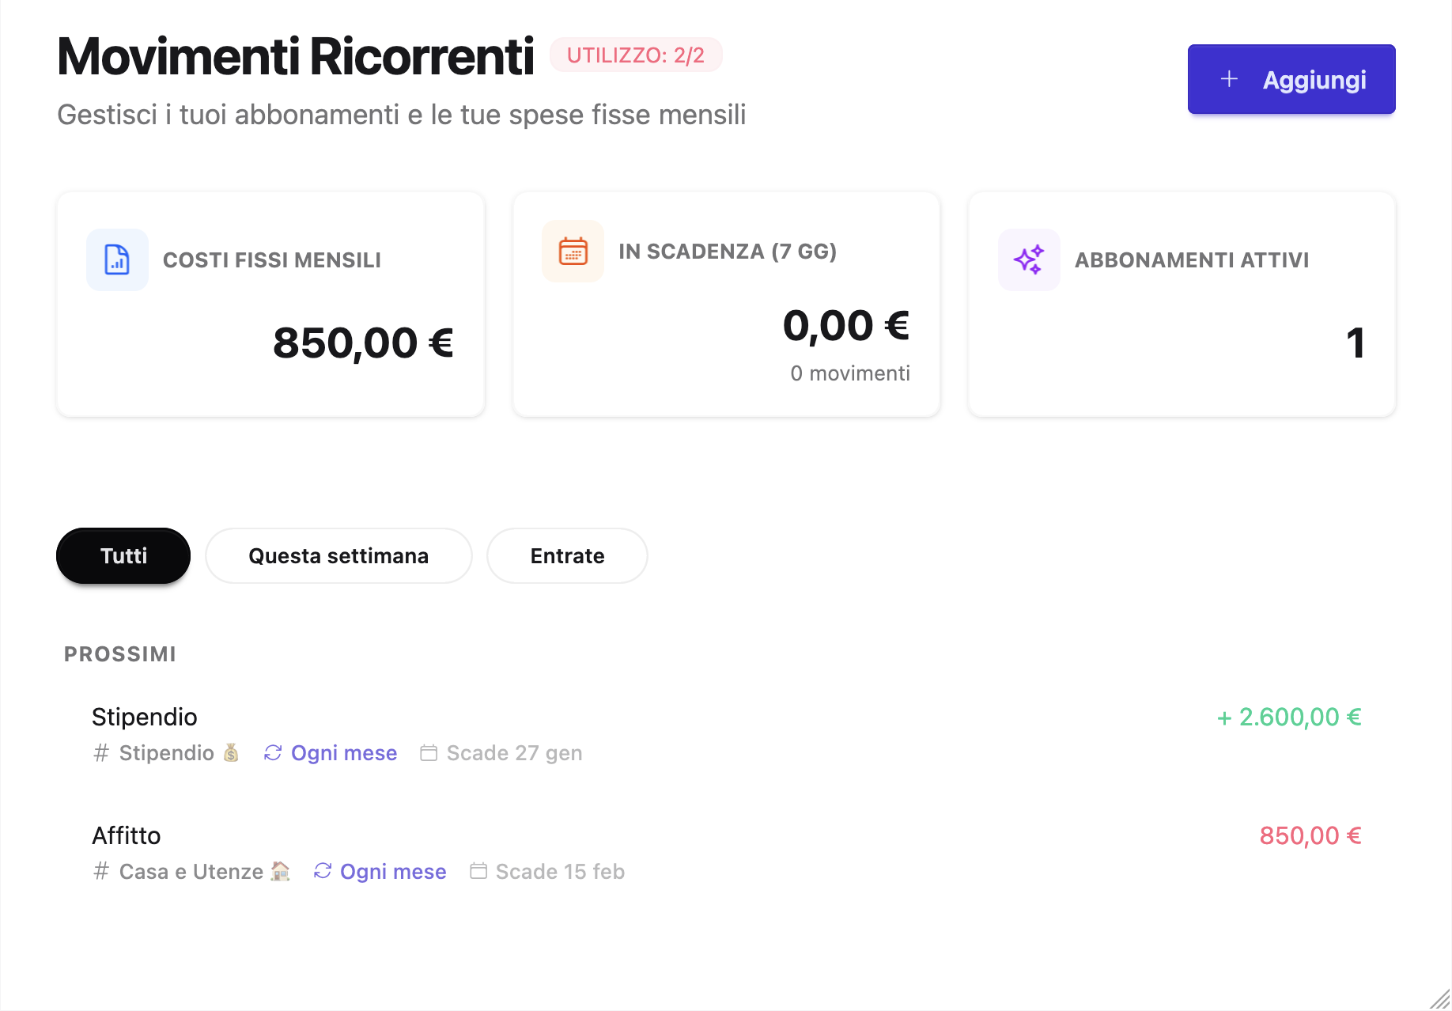Click the plus icon in Aggiungi button
1452x1011 pixels.
[1229, 79]
